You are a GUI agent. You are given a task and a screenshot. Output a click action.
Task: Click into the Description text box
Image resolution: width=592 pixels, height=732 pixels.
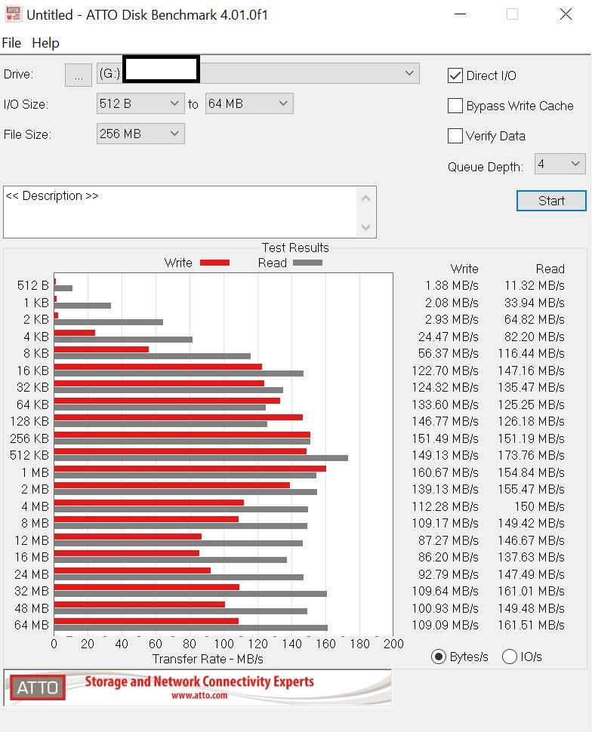pyautogui.click(x=180, y=212)
